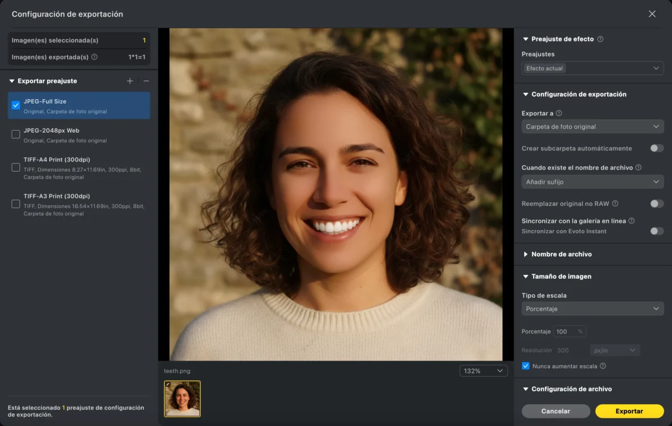Click info icon beside Imagen(es) exportada(s)
The image size is (672, 426).
pos(94,57)
